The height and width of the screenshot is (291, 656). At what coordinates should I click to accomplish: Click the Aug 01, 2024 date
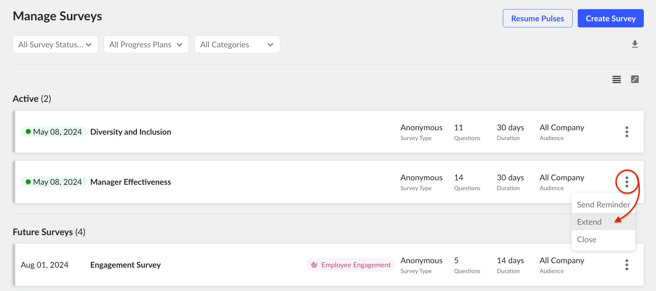[44, 265]
